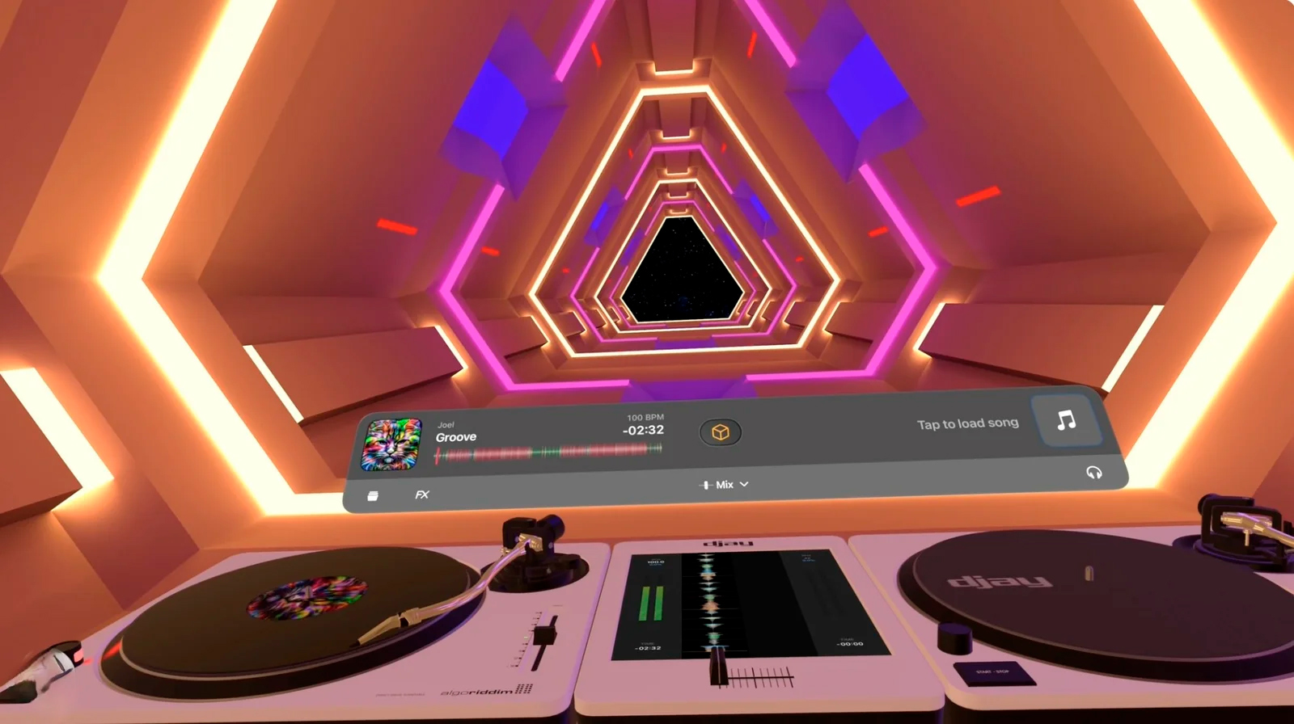Click the -02:32 remaining time display
Screen dimensions: 1294x724
pos(643,431)
